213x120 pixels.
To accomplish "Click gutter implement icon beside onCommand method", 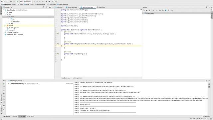I will pyautogui.click(x=58, y=34).
